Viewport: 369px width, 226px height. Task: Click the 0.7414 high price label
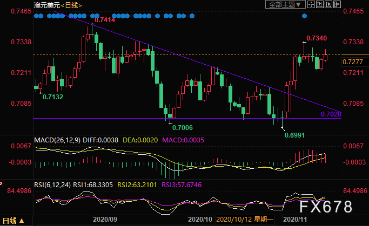click(x=105, y=20)
